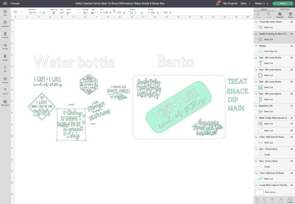Collapse the Beautiful Life layer group
This screenshot has width=295, height=204.
click(256, 106)
